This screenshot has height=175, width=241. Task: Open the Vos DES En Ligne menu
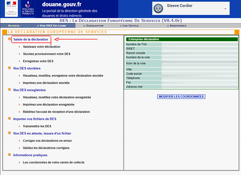[51, 26]
